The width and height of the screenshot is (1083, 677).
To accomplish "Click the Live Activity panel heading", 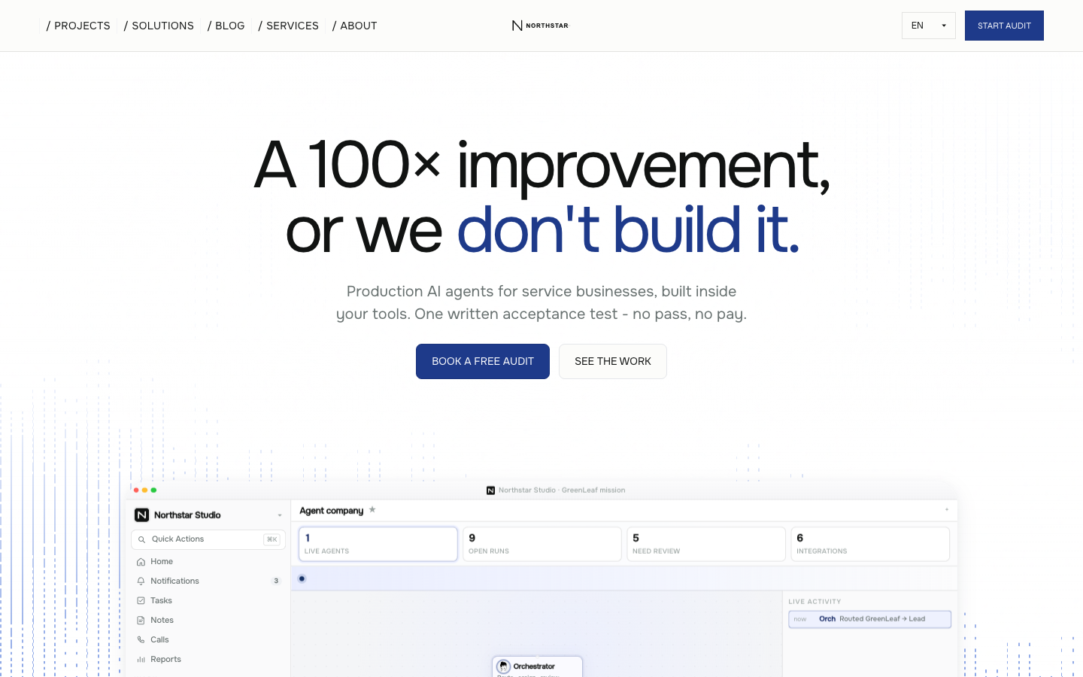I will (815, 602).
